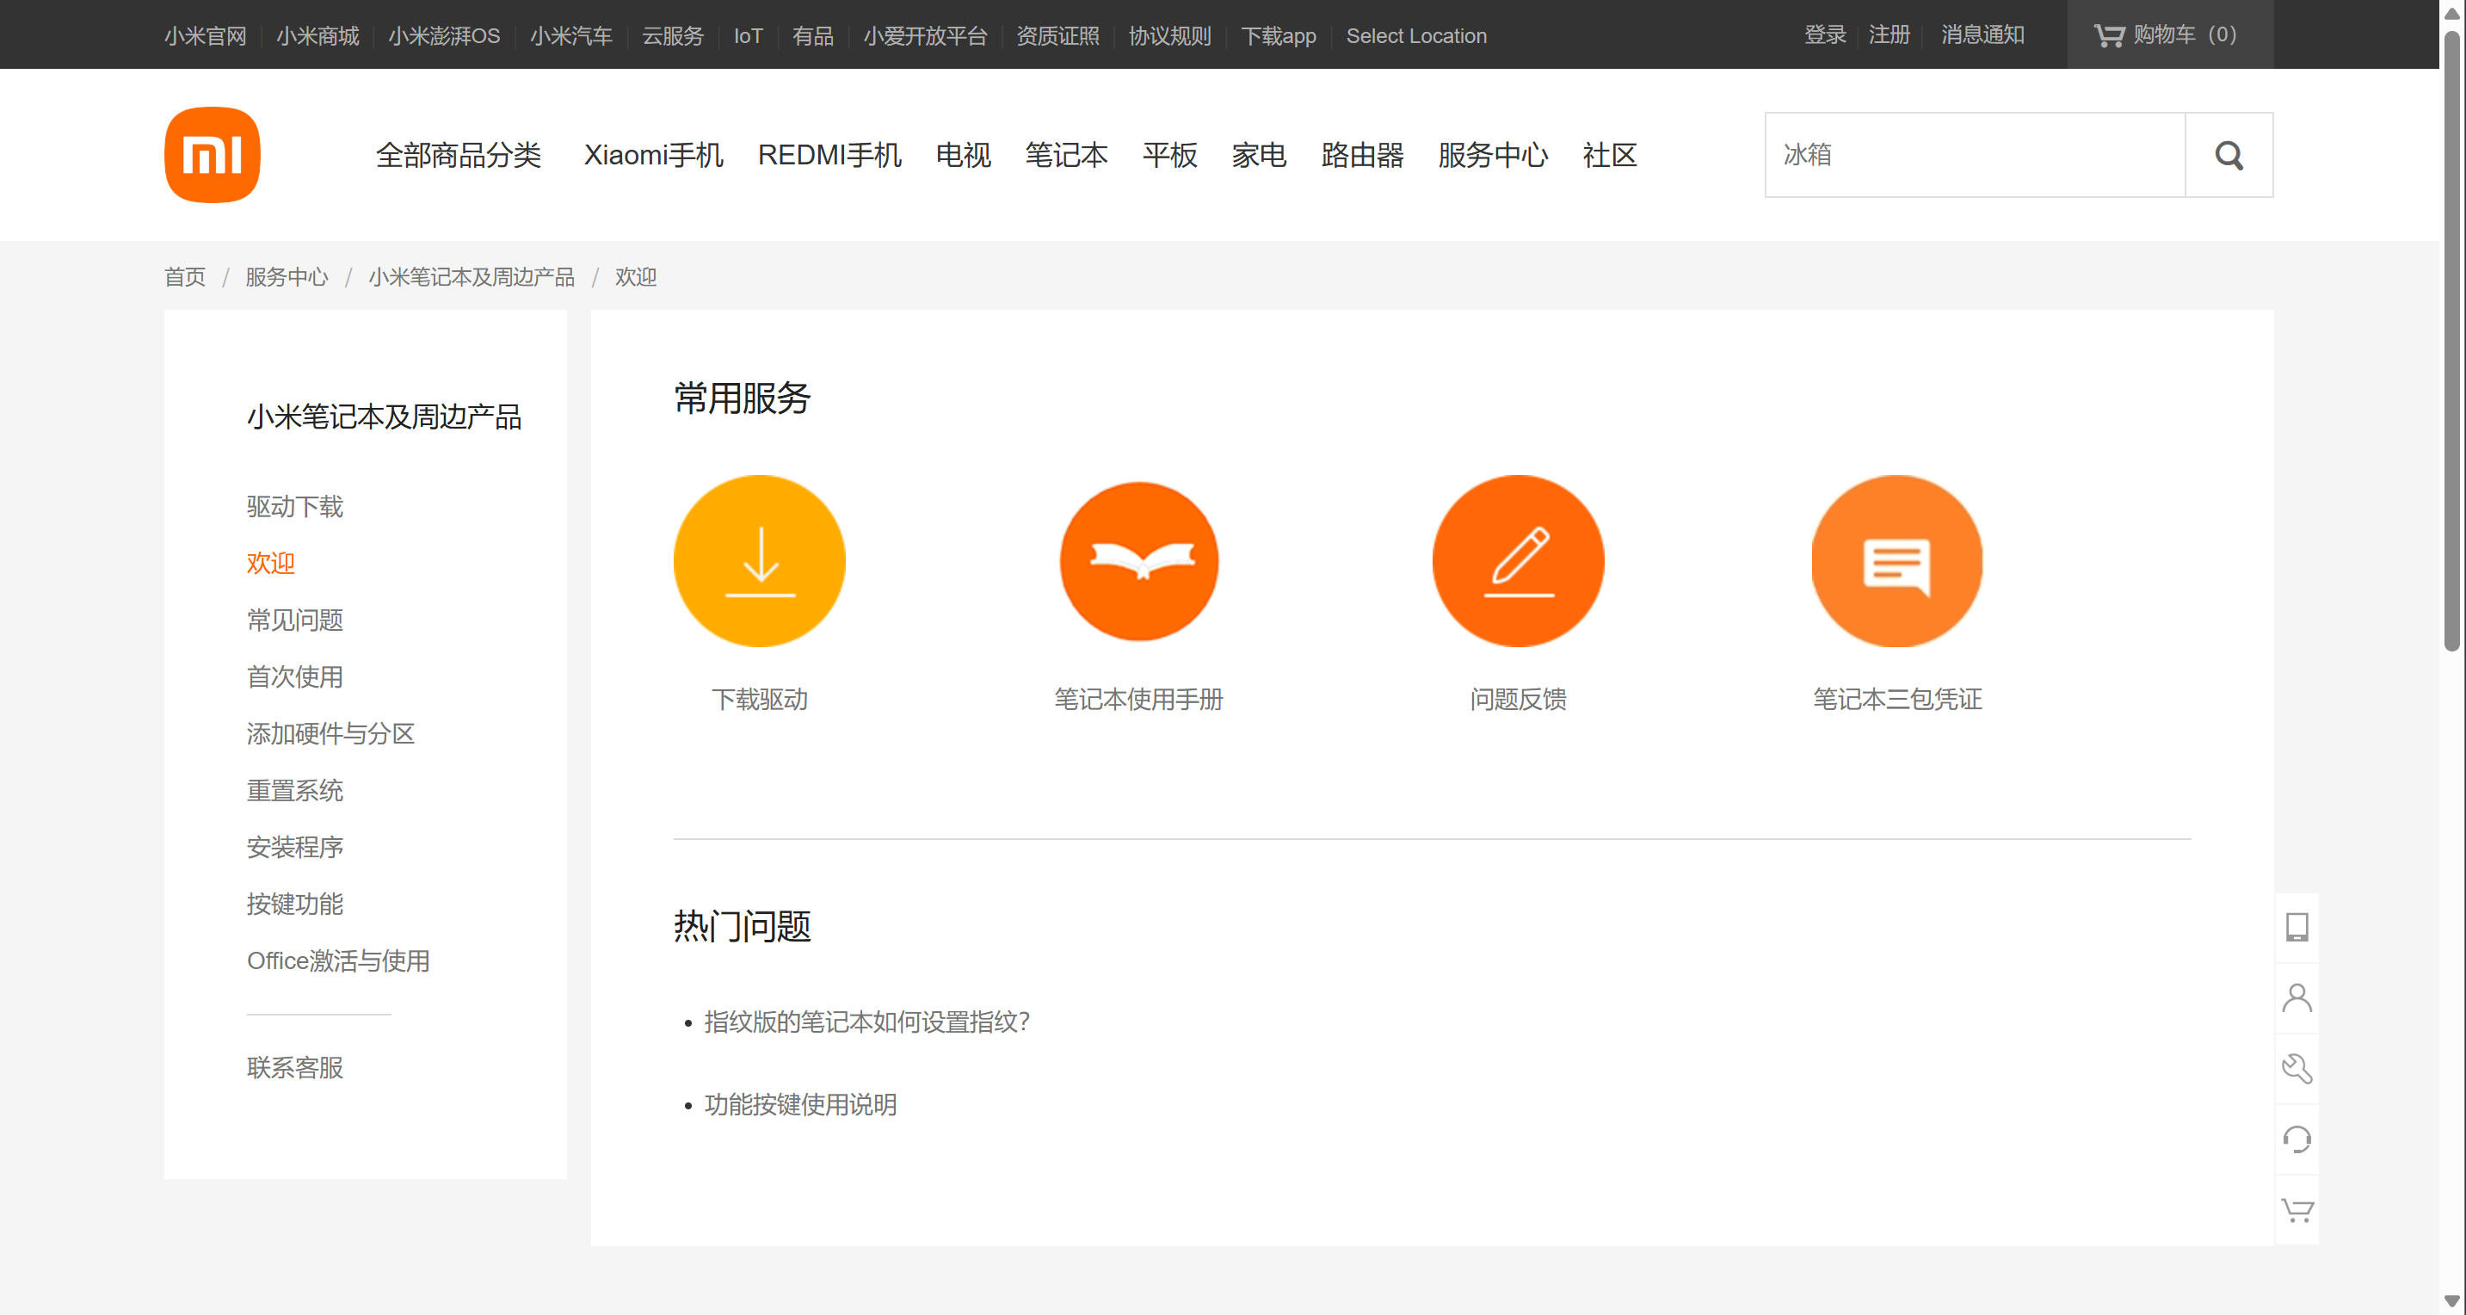The height and width of the screenshot is (1315, 2466).
Task: Select 欢迎 in sidebar
Action: 271,562
